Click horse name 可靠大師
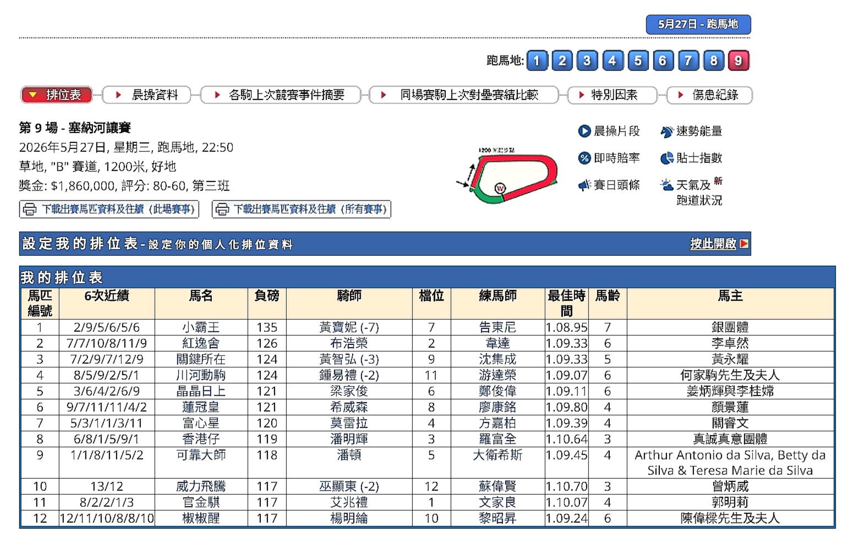The height and width of the screenshot is (536, 863). click(x=201, y=455)
